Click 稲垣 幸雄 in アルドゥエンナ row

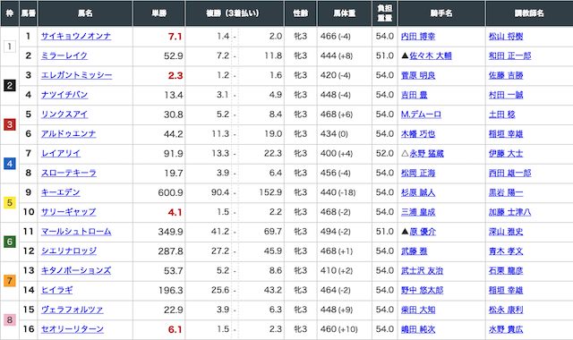[506, 133]
